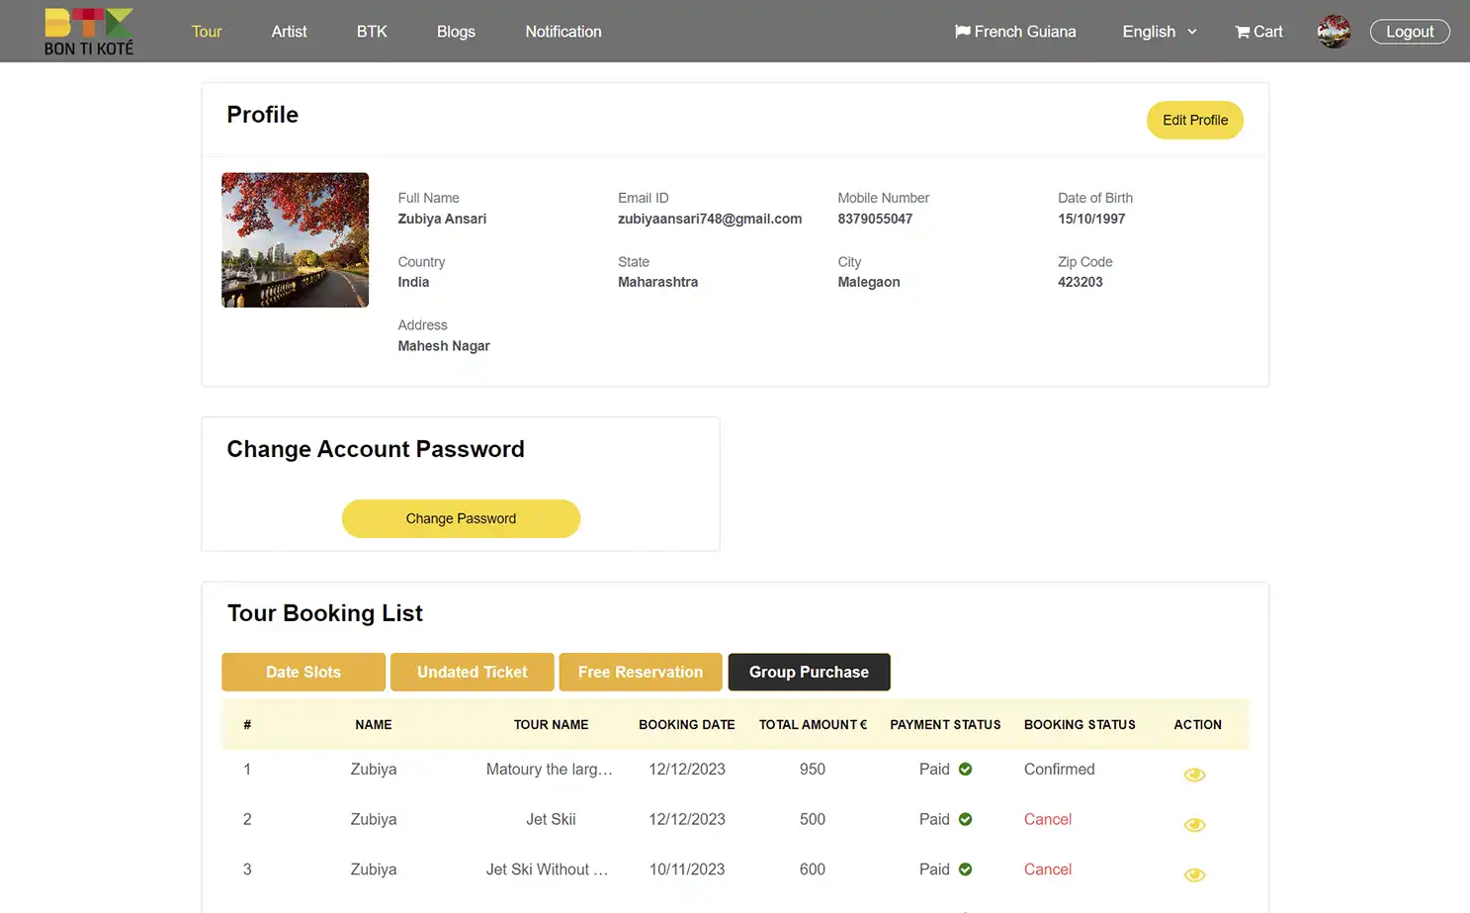
Task: Click the Paid checkmark for Jet Ski Without booking
Action: point(965,869)
